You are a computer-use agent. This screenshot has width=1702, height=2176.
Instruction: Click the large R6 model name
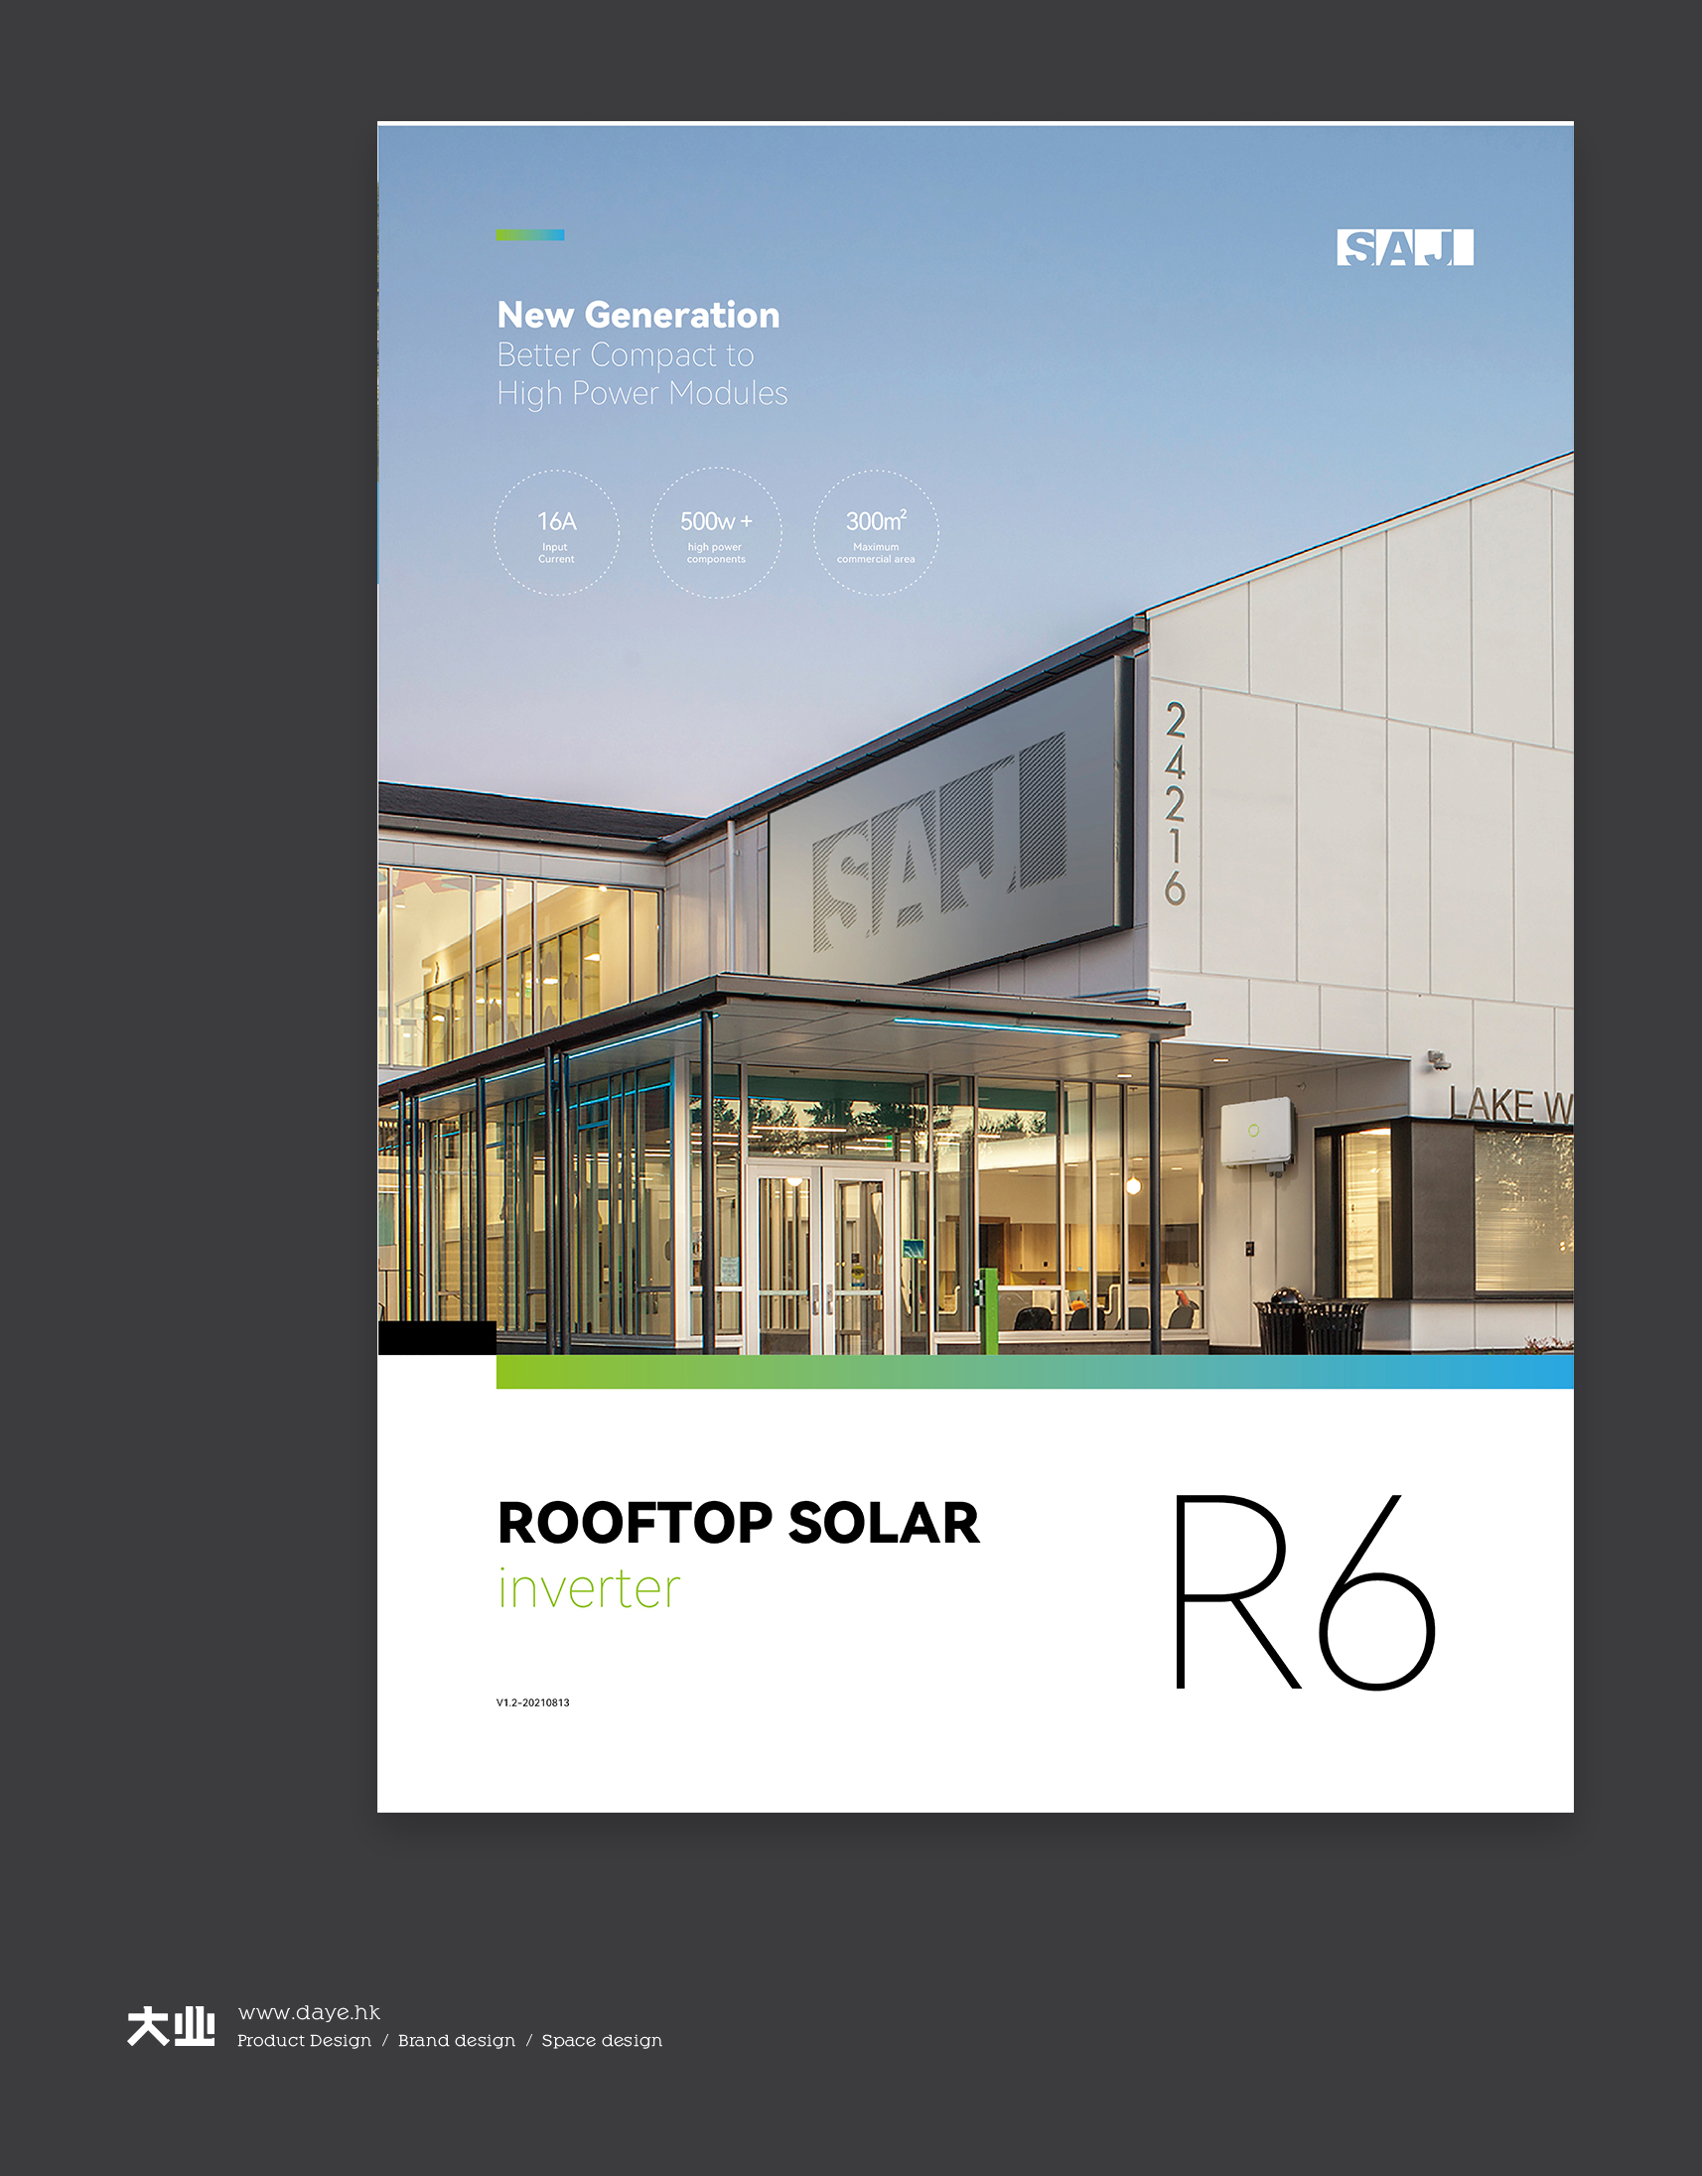[x=1305, y=1592]
